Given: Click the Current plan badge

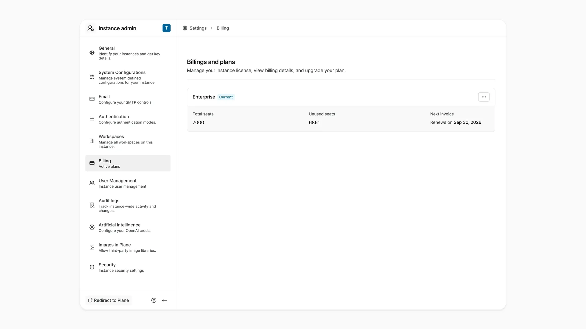Looking at the screenshot, I should (226, 97).
